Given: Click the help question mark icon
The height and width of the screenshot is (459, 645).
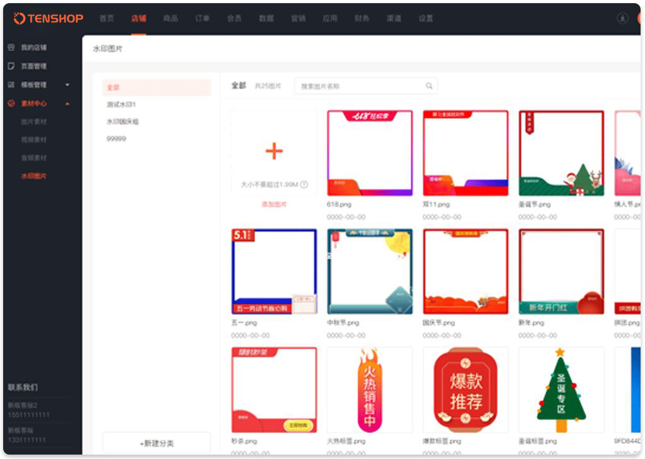Looking at the screenshot, I should click(x=304, y=184).
